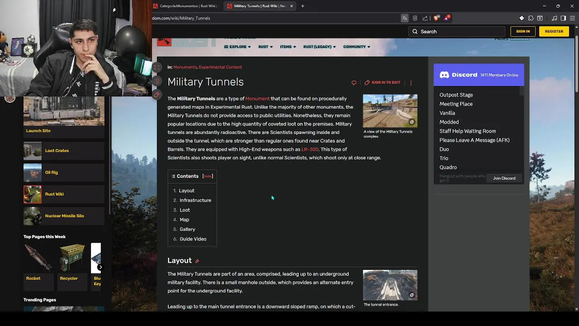Click the Register button

(554, 31)
